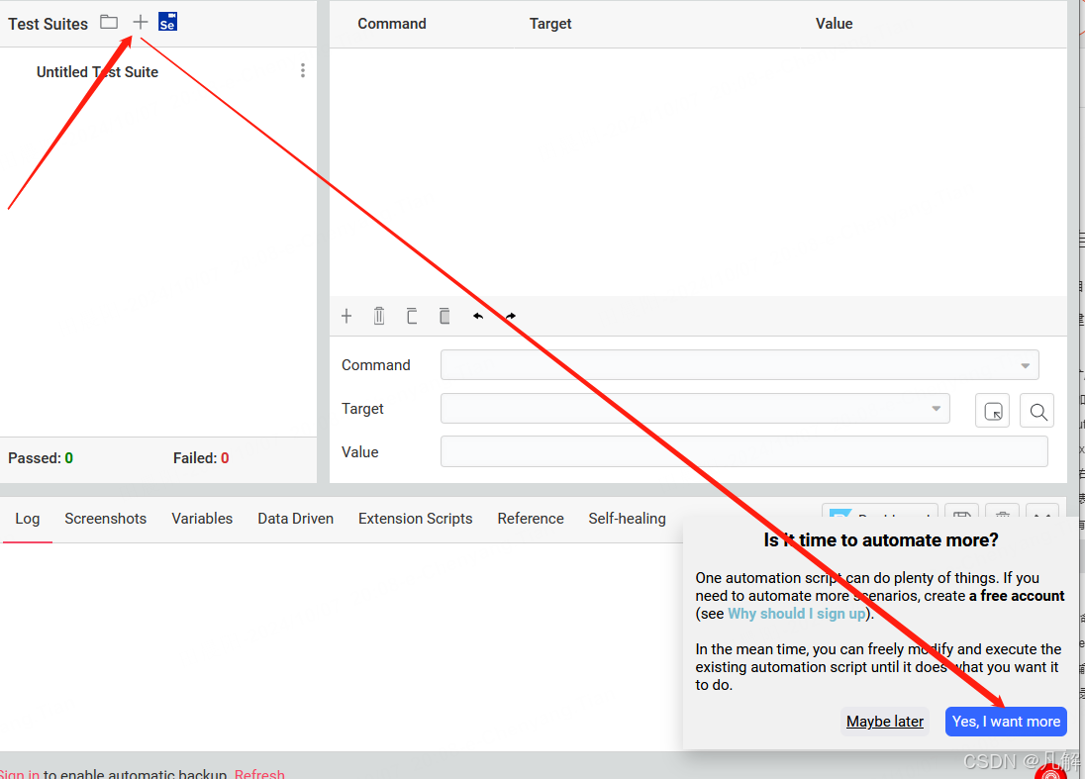The width and height of the screenshot is (1085, 779).
Task: Click the save log floppy disk icon
Action: (962, 513)
